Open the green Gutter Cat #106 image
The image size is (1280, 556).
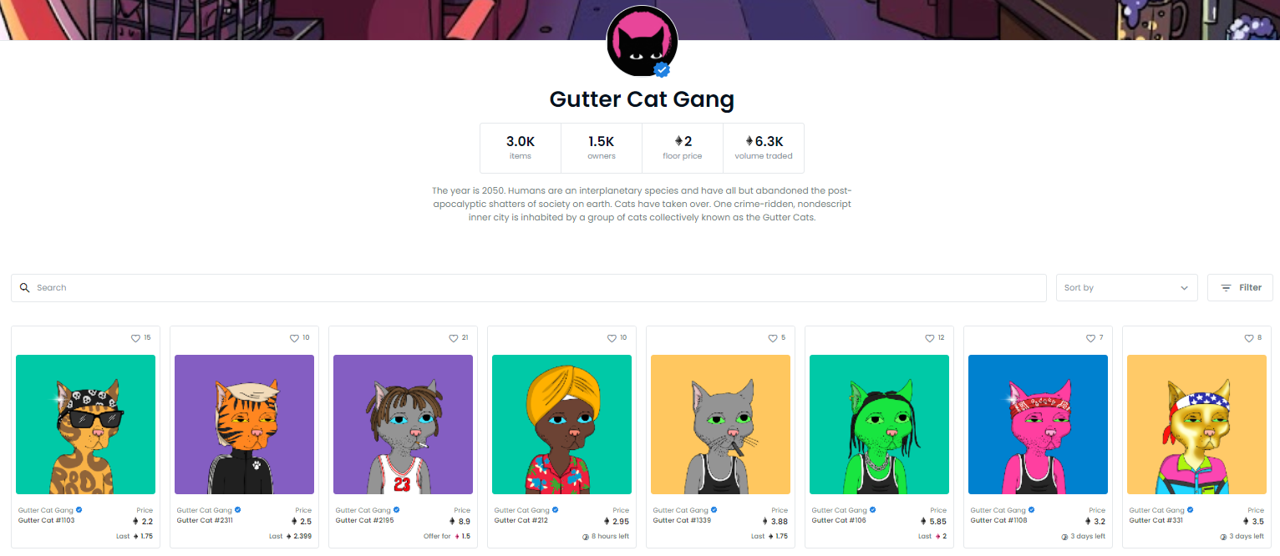[x=879, y=424]
